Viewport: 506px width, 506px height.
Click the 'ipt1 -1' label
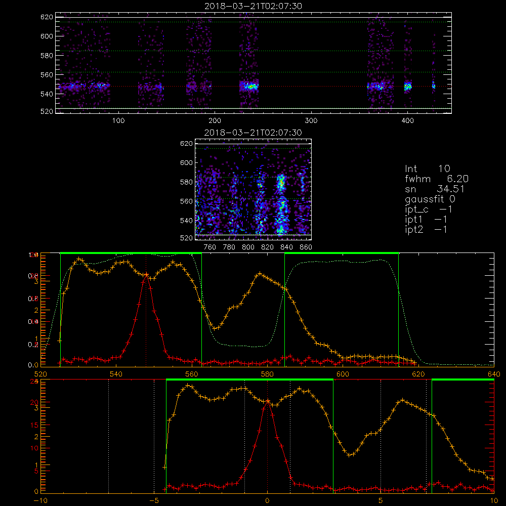[x=426, y=220]
